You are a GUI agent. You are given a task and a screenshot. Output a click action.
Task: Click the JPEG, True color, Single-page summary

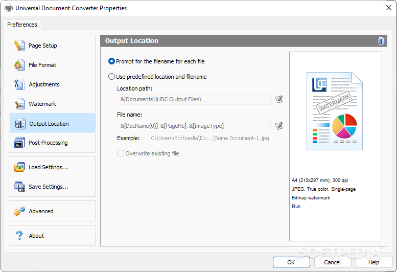(323, 189)
